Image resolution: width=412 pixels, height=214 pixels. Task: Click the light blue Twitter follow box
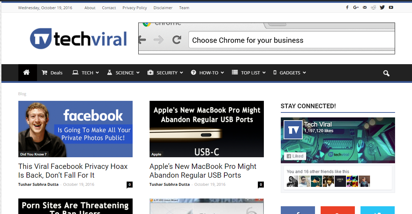click(x=377, y=210)
